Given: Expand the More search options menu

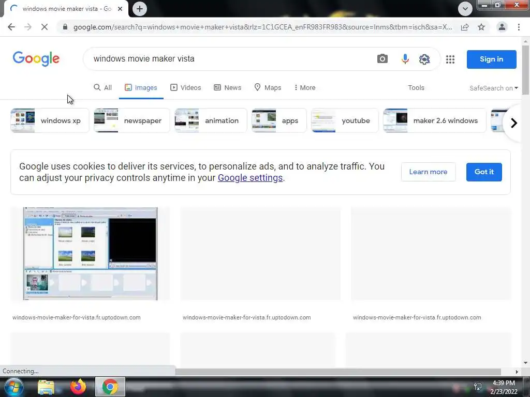Looking at the screenshot, I should click(x=304, y=88).
